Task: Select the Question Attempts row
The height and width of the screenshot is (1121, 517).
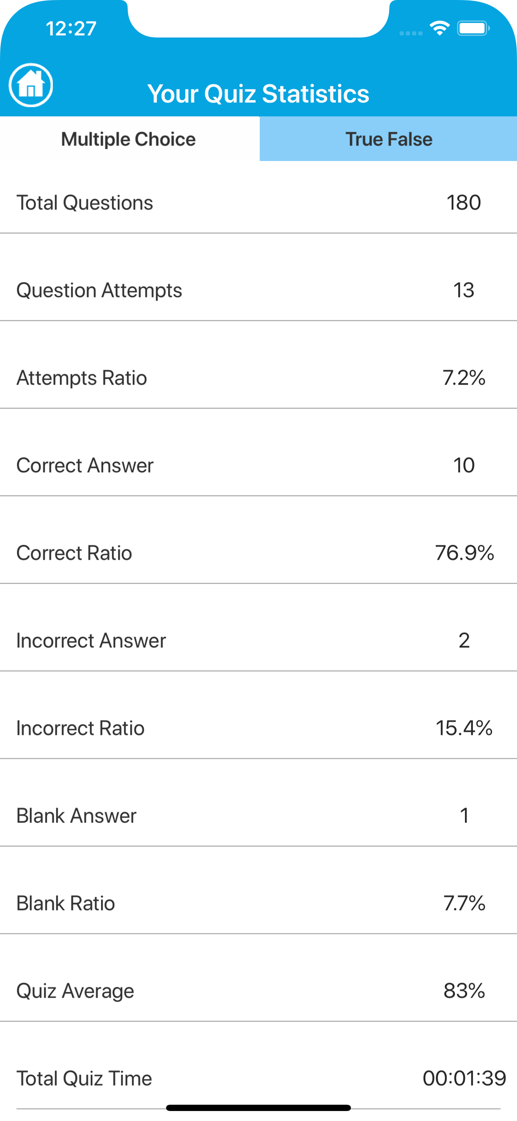Action: tap(258, 290)
